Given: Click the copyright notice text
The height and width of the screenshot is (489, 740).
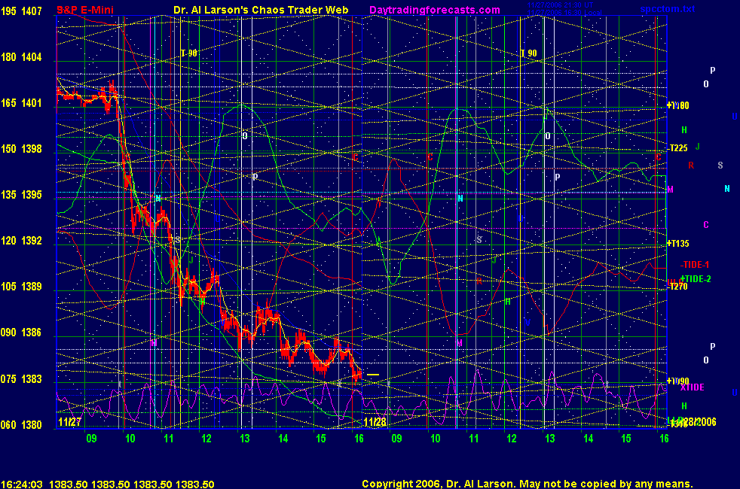Looking at the screenshot, I should [x=527, y=484].
